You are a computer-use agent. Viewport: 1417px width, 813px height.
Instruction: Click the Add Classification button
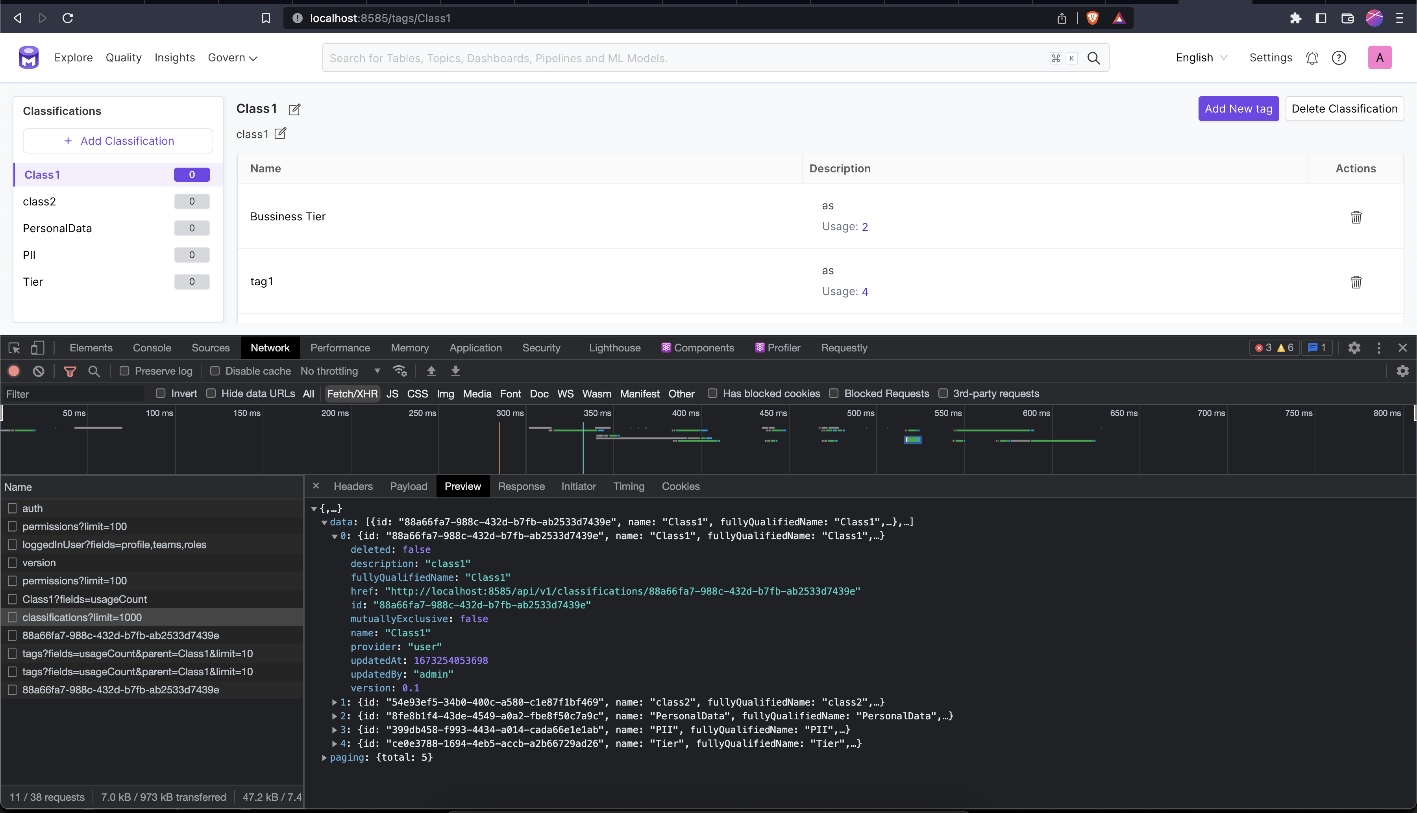coord(118,141)
